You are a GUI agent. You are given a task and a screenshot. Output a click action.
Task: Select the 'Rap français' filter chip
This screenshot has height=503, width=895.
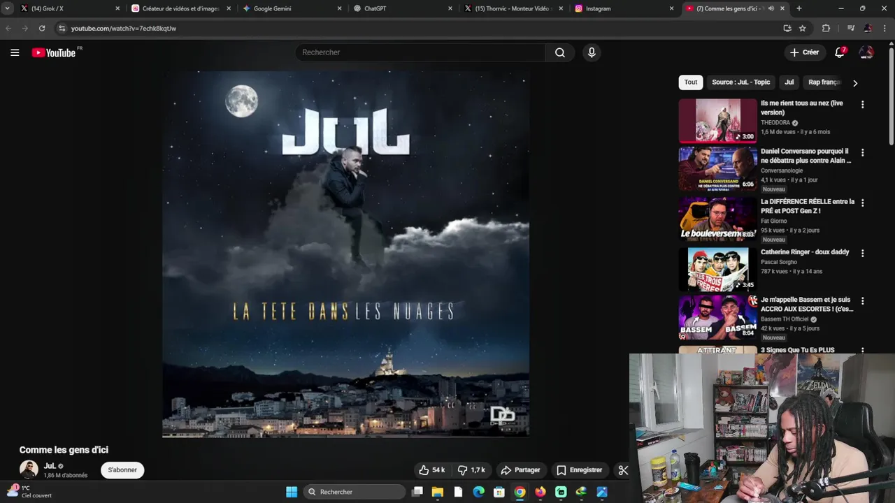(823, 82)
